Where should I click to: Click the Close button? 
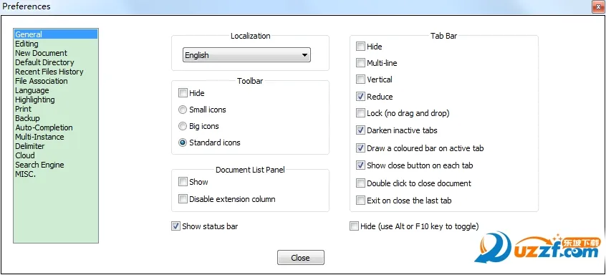click(x=301, y=258)
